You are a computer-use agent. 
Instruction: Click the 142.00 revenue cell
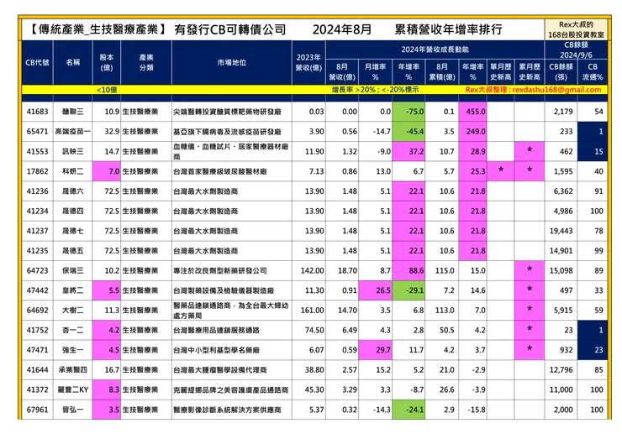pos(309,270)
